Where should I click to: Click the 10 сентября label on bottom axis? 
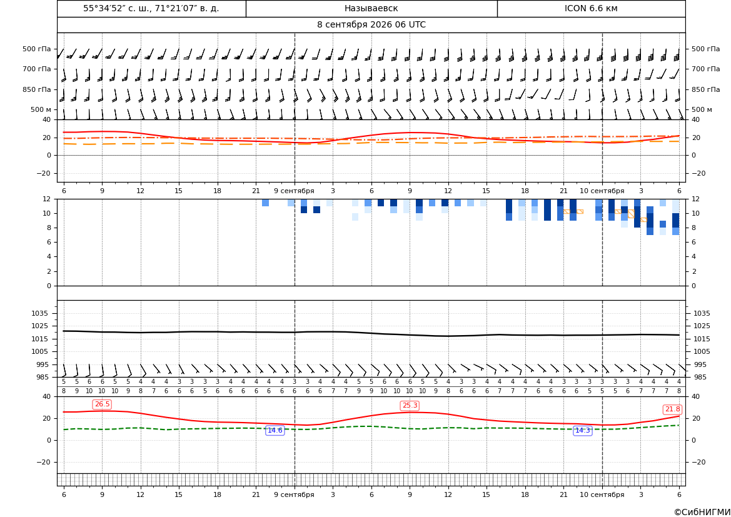pyautogui.click(x=602, y=494)
